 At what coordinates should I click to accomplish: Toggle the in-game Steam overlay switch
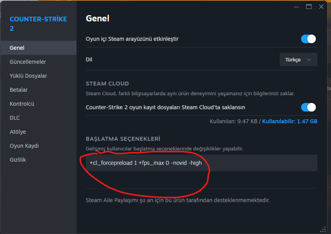pyautogui.click(x=308, y=39)
